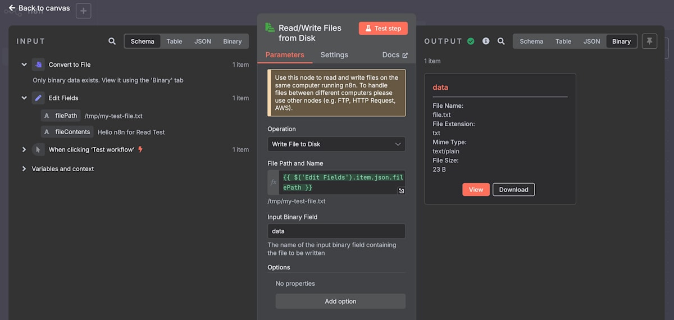Switch output view to Table

(563, 41)
